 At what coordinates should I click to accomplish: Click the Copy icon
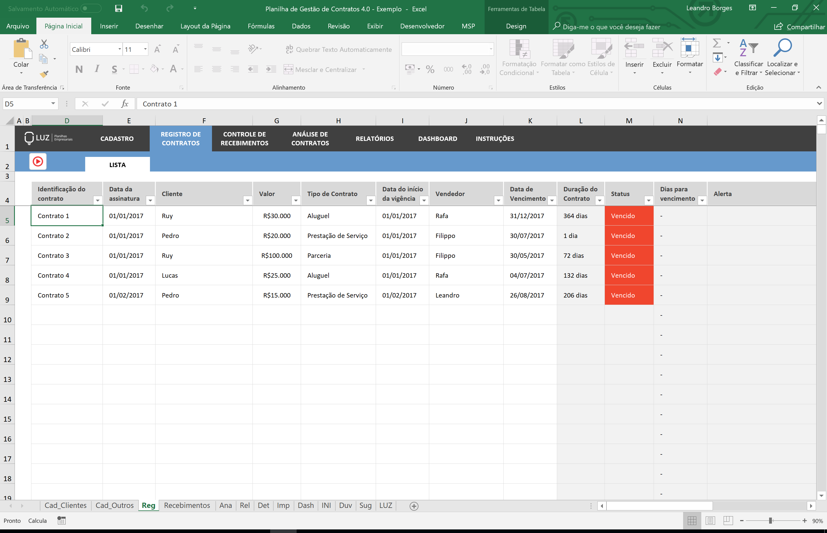[44, 59]
